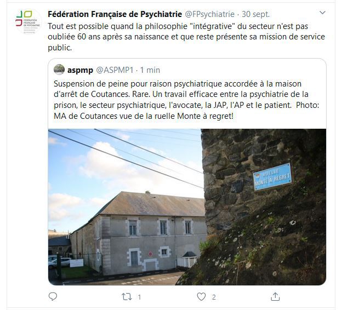Open the share upload arrow icon
This screenshot has height=310, width=342.
pyautogui.click(x=275, y=296)
